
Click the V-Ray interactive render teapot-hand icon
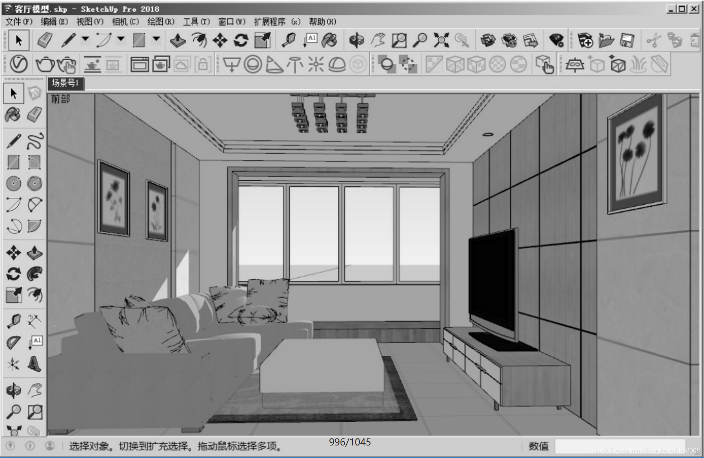coord(66,65)
